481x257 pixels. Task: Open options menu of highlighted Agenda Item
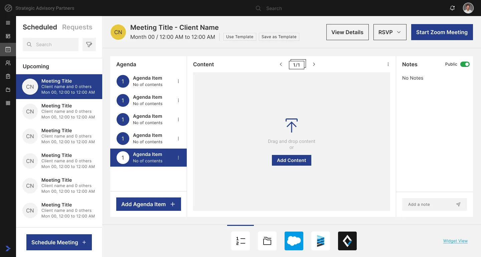(x=178, y=158)
